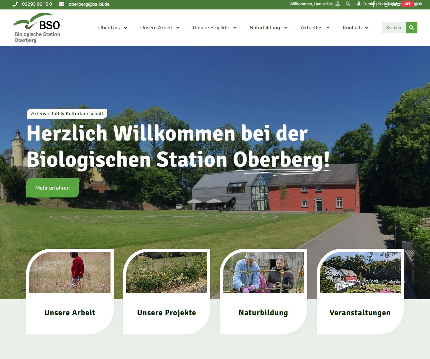
Task: Open the Instagram icon link
Action: pyautogui.click(x=386, y=4)
